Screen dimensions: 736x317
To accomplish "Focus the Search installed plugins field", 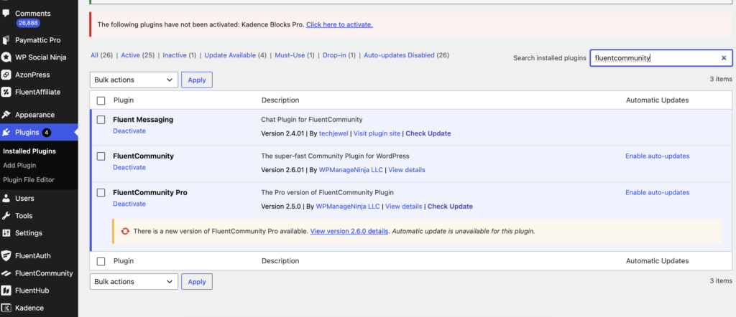I will tap(661, 58).
